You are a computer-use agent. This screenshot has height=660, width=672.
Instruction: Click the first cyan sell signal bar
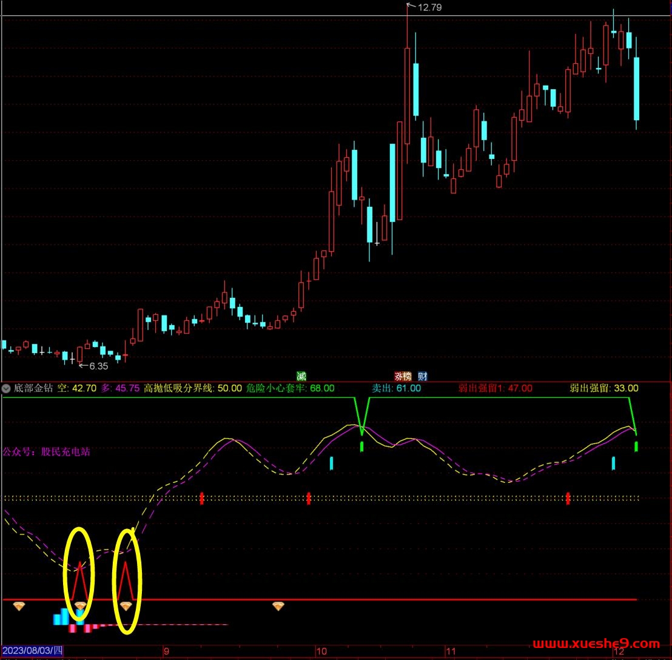point(331,463)
